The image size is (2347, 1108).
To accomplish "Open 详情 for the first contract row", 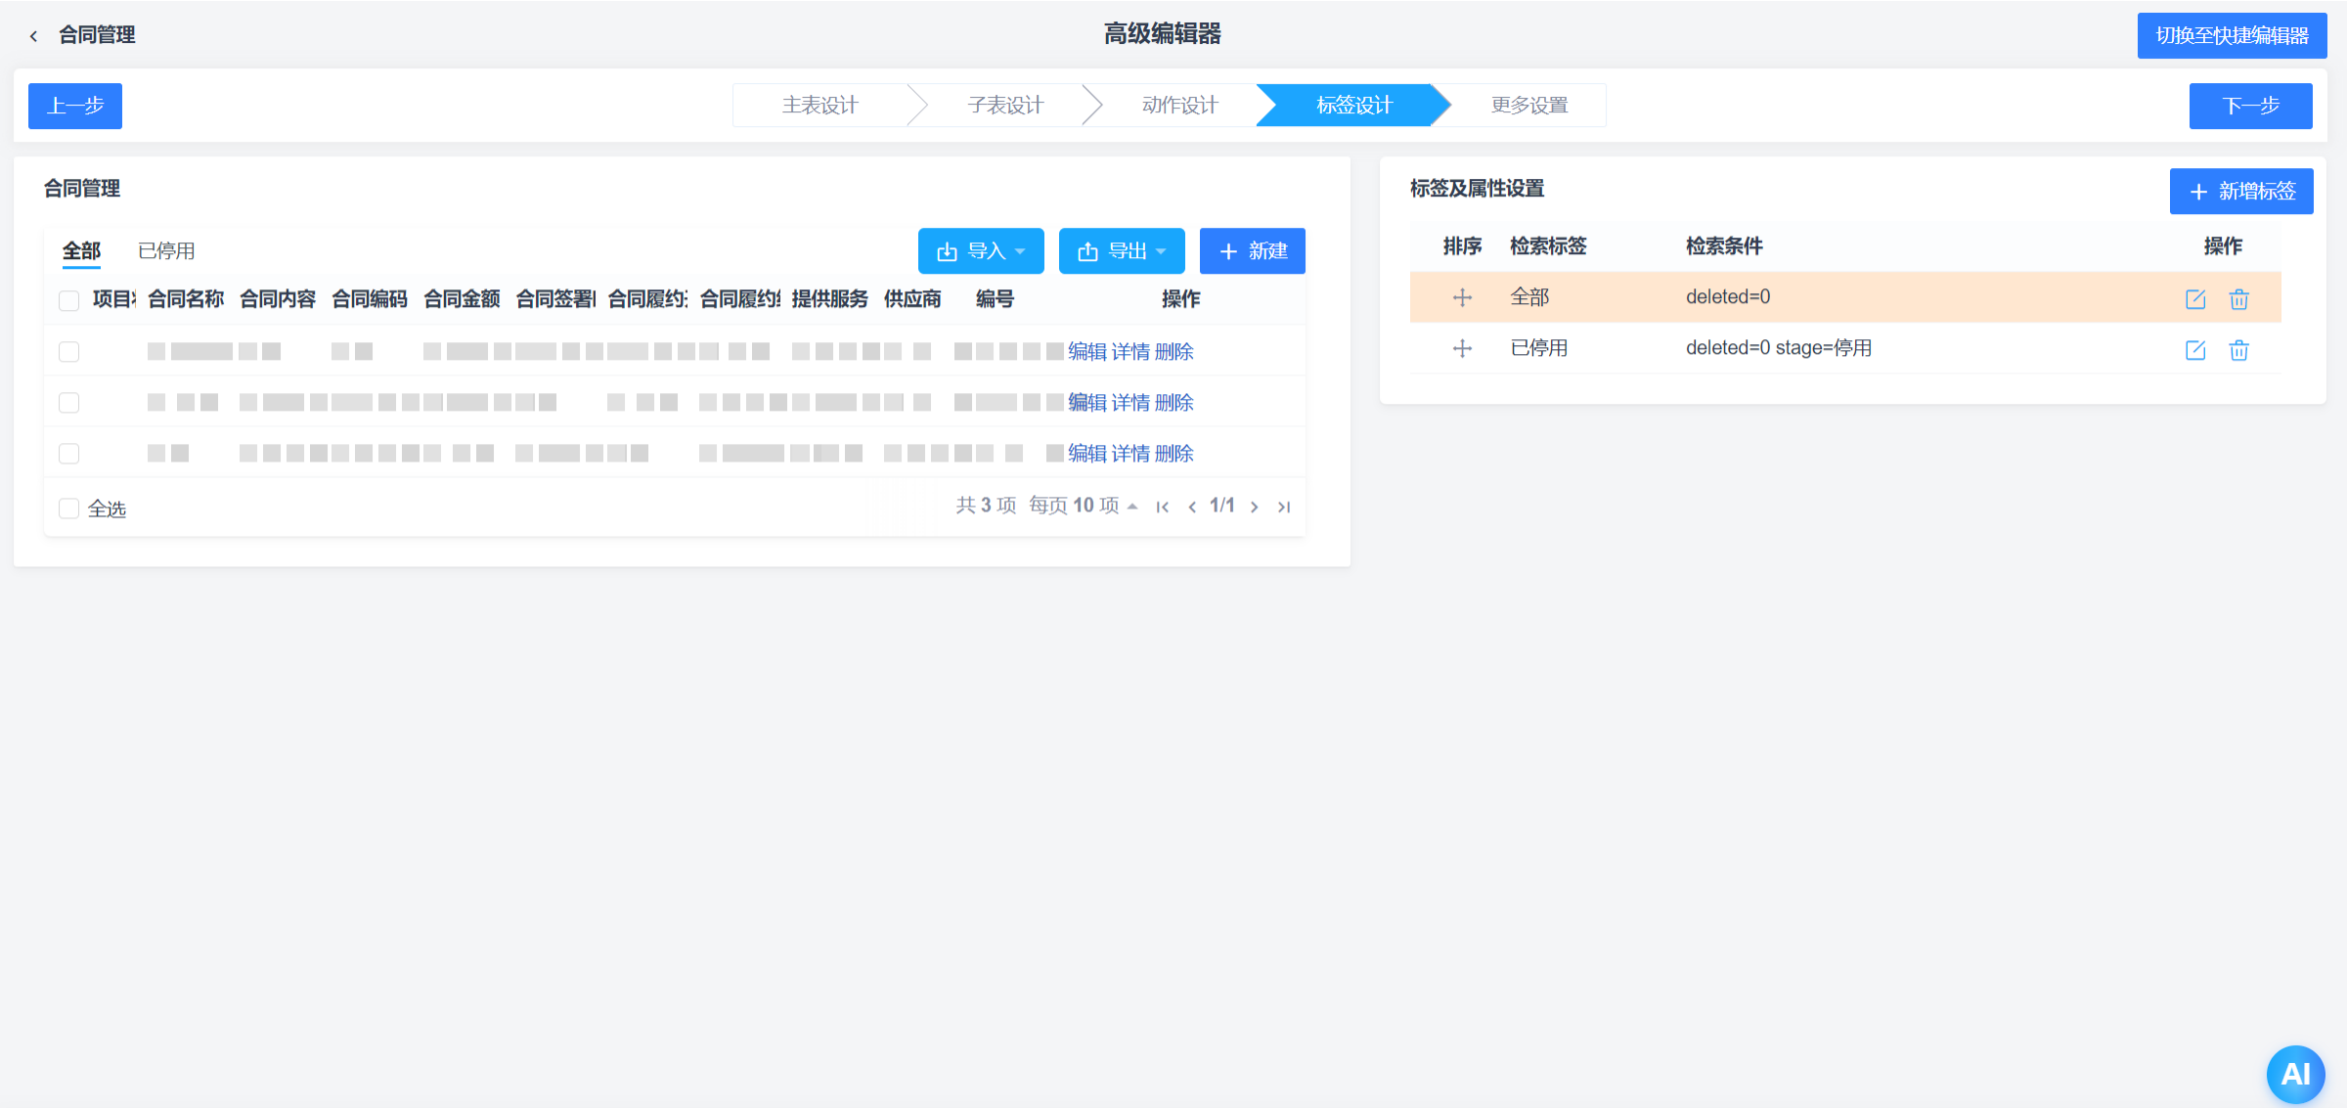I will tap(1129, 351).
